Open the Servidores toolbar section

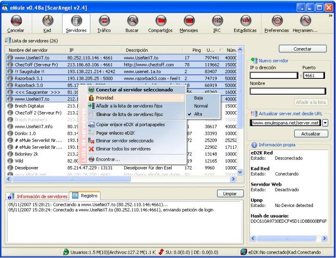tap(76, 24)
